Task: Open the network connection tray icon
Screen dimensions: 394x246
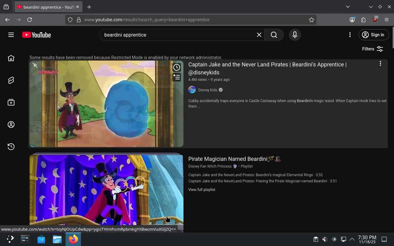Action: point(344,239)
